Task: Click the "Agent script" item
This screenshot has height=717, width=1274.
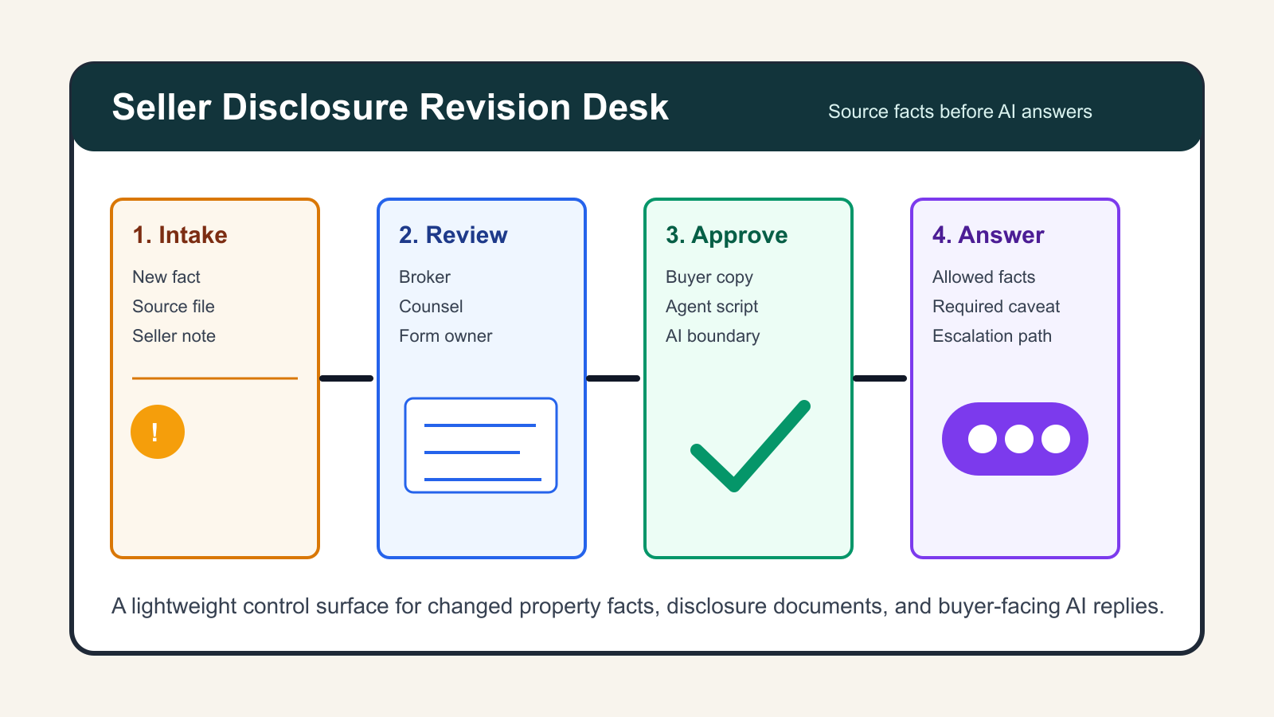Action: coord(712,307)
